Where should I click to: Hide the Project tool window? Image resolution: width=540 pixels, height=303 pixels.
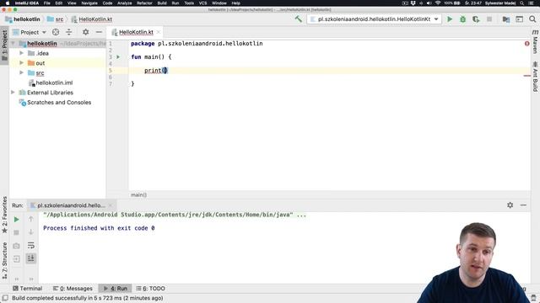(99, 32)
